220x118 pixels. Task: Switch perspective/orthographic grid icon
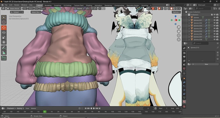tap(179, 40)
